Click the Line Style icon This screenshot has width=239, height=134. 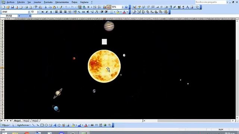(92, 125)
